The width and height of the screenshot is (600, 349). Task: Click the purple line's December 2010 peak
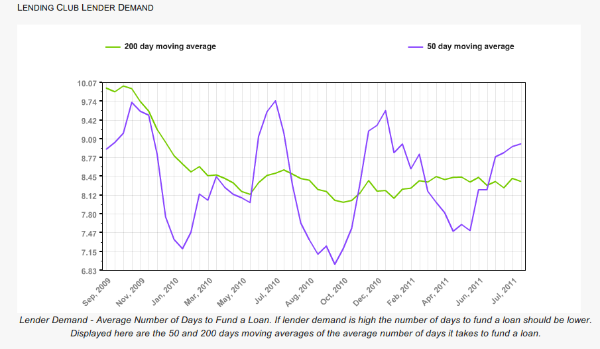(385, 110)
